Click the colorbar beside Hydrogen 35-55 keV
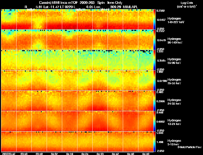203x155 pixels. click(x=154, y=80)
